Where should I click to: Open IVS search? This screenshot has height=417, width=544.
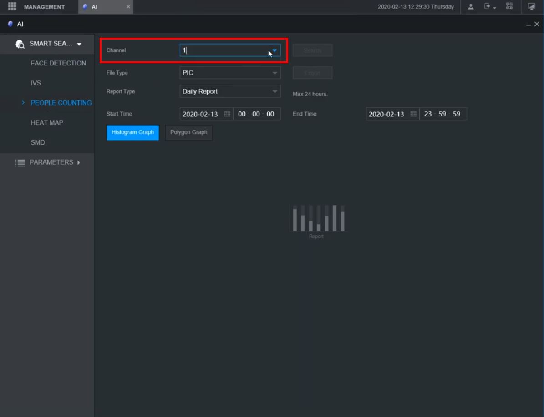(x=36, y=83)
